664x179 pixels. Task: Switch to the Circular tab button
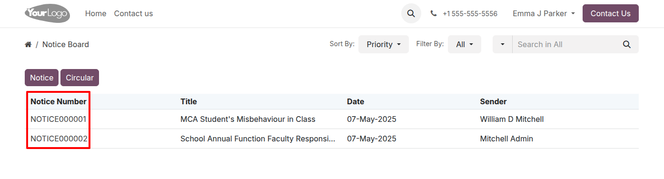pos(79,78)
